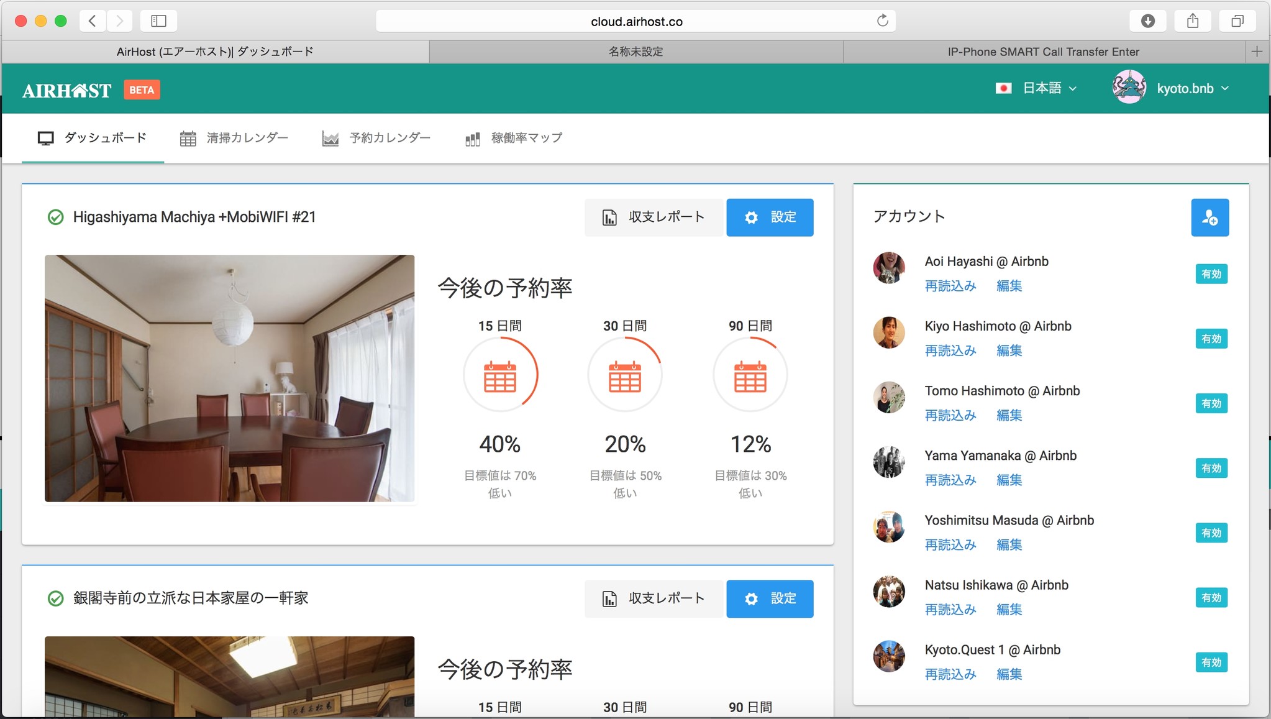Switch to the IP-Phone SMART Call Transfer tab
The width and height of the screenshot is (1271, 719).
(x=1044, y=52)
